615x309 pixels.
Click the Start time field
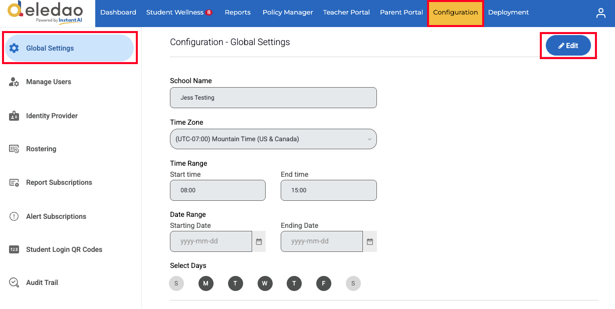[218, 190]
